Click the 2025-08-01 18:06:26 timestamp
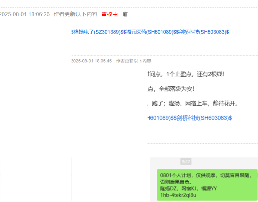The image size is (258, 202). pyautogui.click(x=25, y=14)
